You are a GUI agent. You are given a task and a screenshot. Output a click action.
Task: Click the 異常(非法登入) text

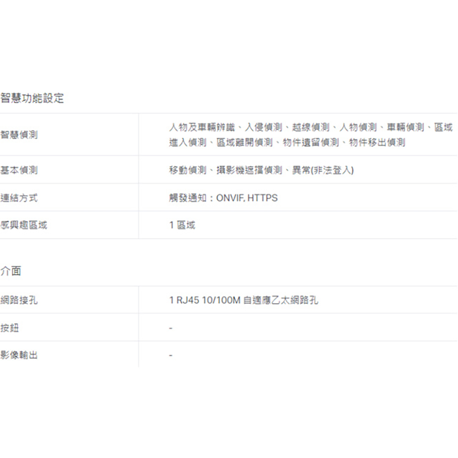(323, 170)
